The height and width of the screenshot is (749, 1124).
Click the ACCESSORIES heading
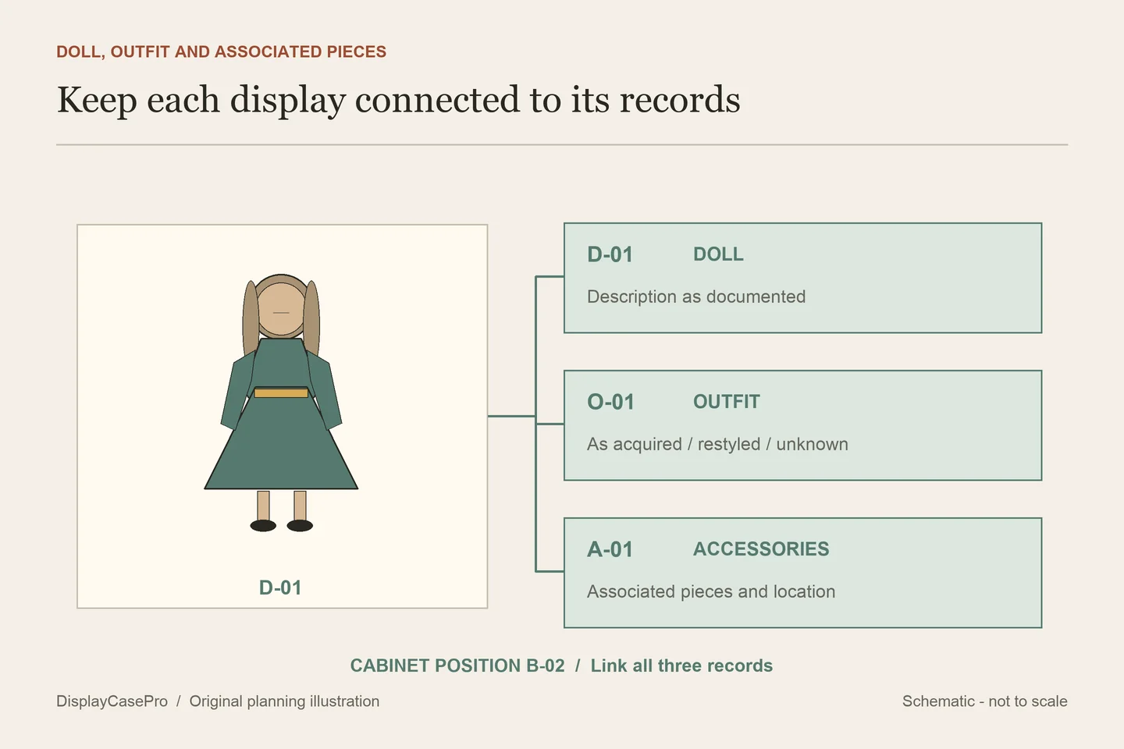pyautogui.click(x=761, y=549)
